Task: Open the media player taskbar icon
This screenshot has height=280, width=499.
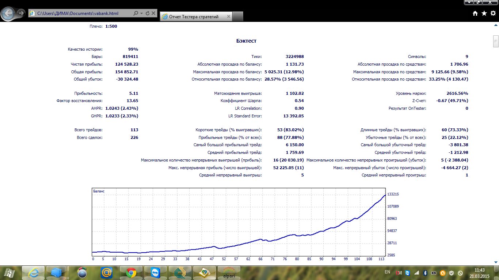Action: pos(82,272)
